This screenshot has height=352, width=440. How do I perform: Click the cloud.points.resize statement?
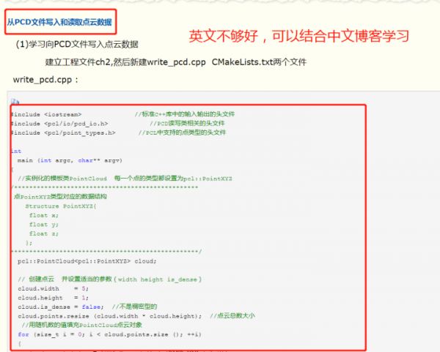click(x=110, y=316)
